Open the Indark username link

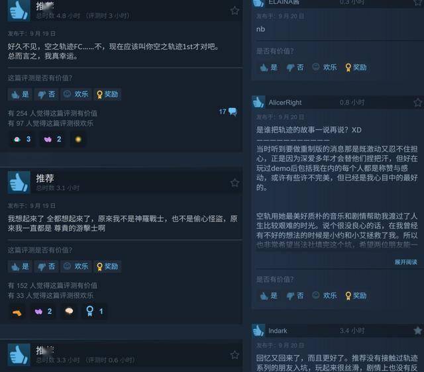(278, 331)
